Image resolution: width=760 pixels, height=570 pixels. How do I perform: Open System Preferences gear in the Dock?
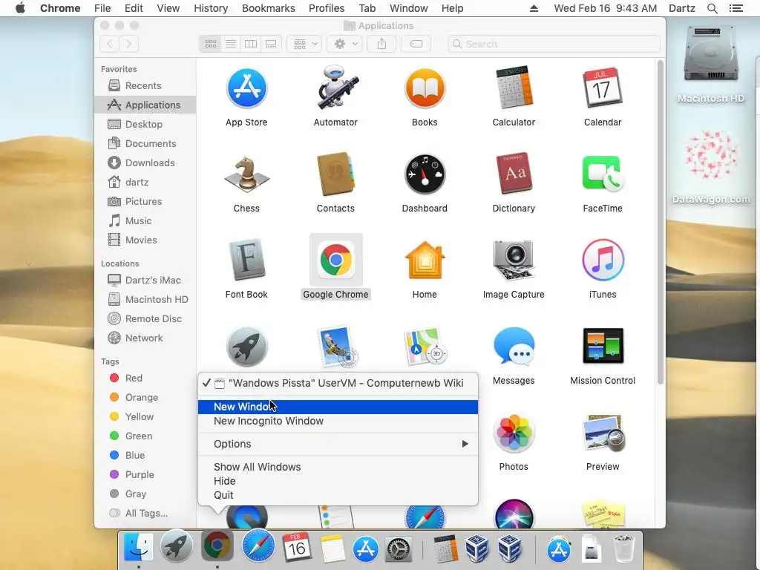click(398, 550)
